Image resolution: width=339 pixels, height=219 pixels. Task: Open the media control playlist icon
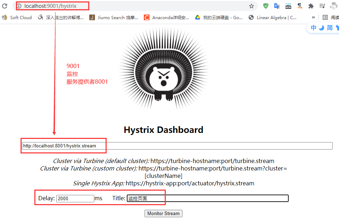322,6
